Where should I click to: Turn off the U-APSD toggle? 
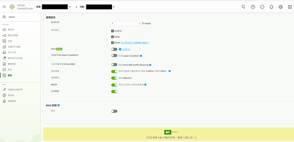point(114,92)
